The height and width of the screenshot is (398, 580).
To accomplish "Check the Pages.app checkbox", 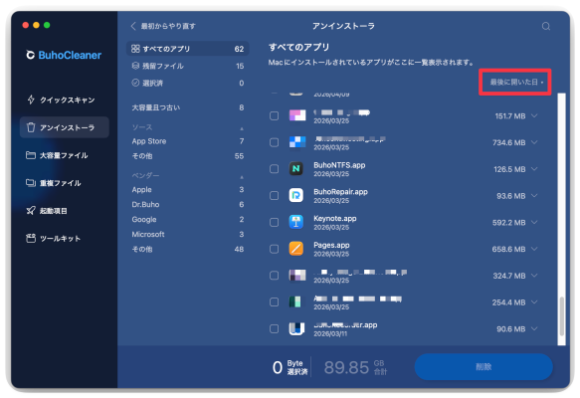I will point(275,249).
